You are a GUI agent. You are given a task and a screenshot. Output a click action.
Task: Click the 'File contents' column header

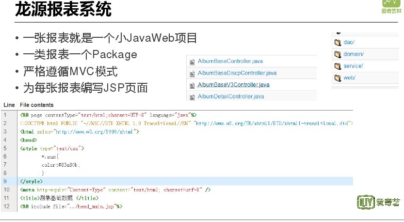[36, 105]
